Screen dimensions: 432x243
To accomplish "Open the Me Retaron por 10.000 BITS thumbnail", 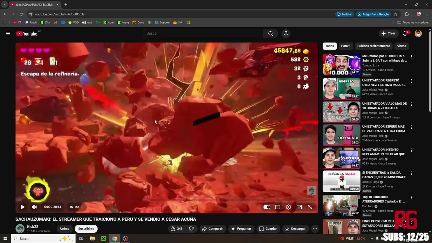I will coord(341,65).
